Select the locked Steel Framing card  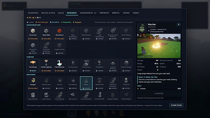tap(86, 34)
